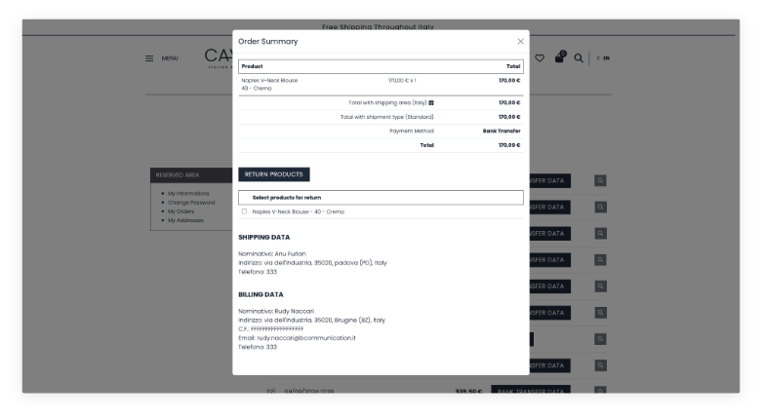This screenshot has width=762, height=418.
Task: Switch site language to EN
Action: [x=606, y=58]
